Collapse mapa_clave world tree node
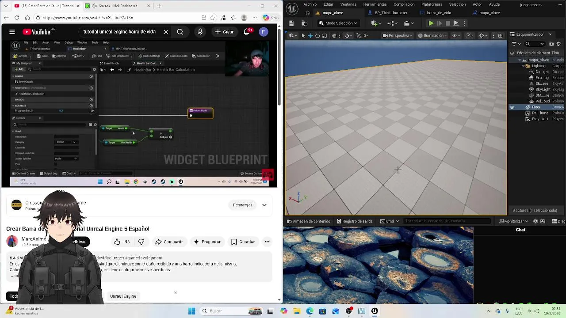Viewport: 566px width, 318px height. click(520, 60)
